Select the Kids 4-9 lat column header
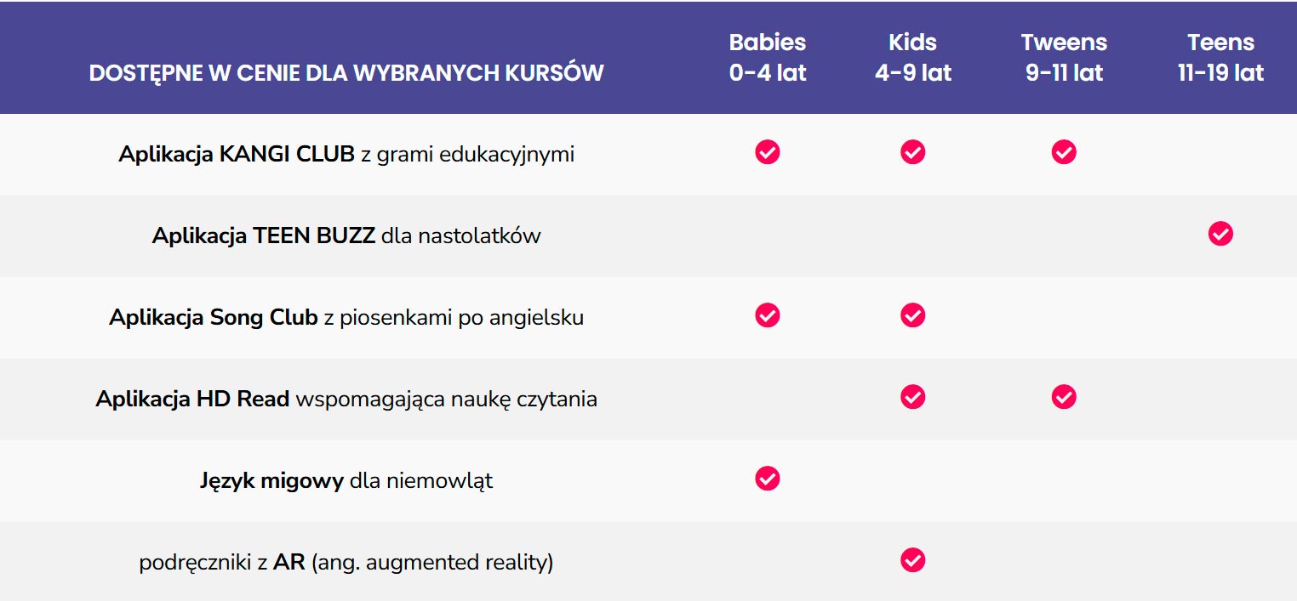This screenshot has width=1297, height=601. click(x=913, y=57)
